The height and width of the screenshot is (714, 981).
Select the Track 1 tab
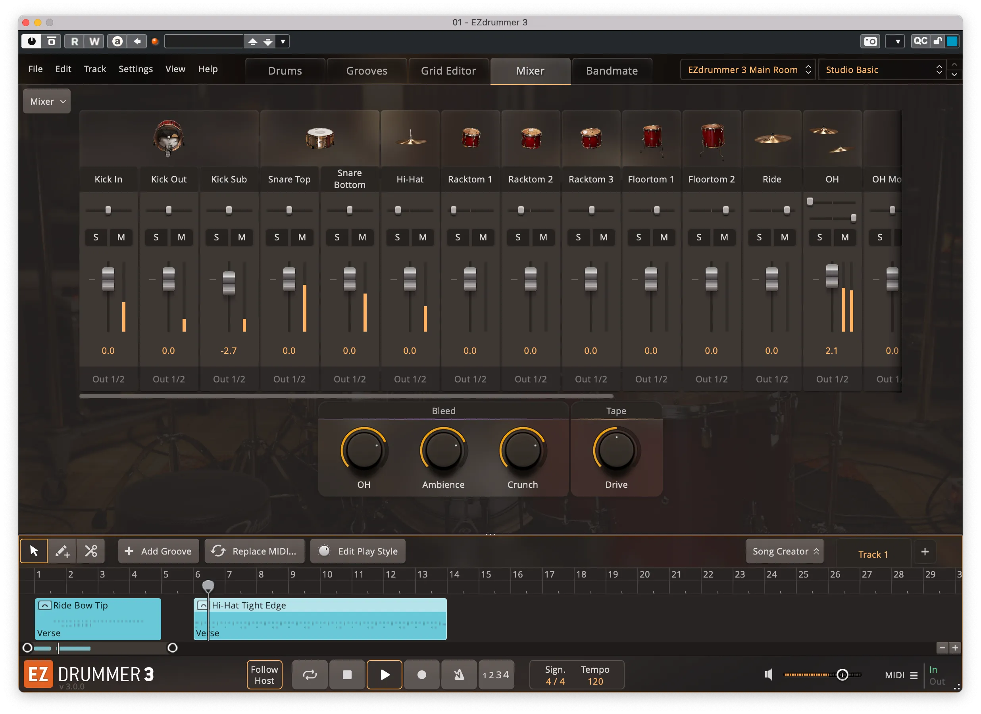(873, 555)
